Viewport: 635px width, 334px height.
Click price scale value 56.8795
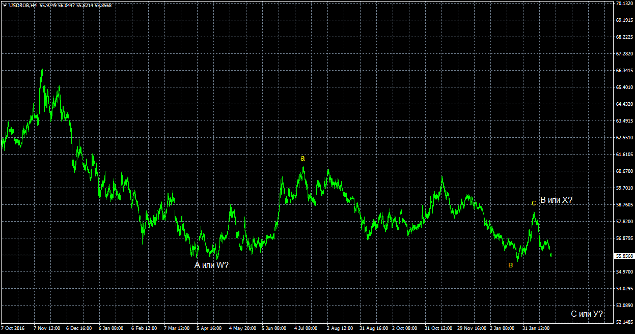623,238
